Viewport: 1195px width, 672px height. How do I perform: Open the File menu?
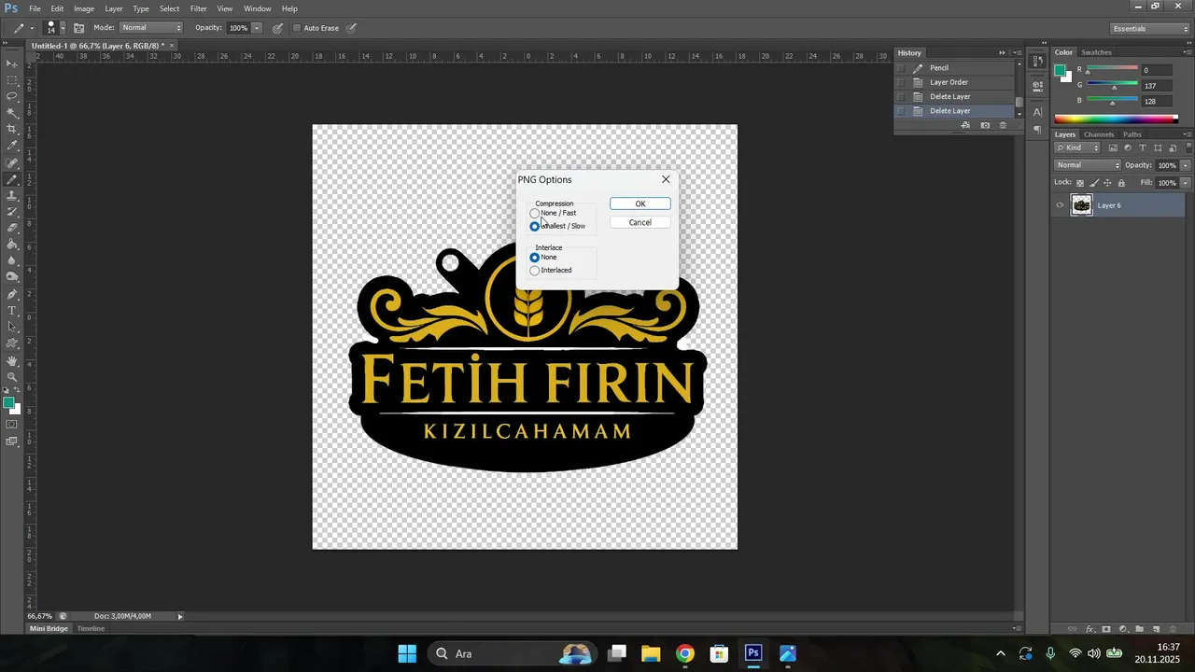pyautogui.click(x=35, y=8)
